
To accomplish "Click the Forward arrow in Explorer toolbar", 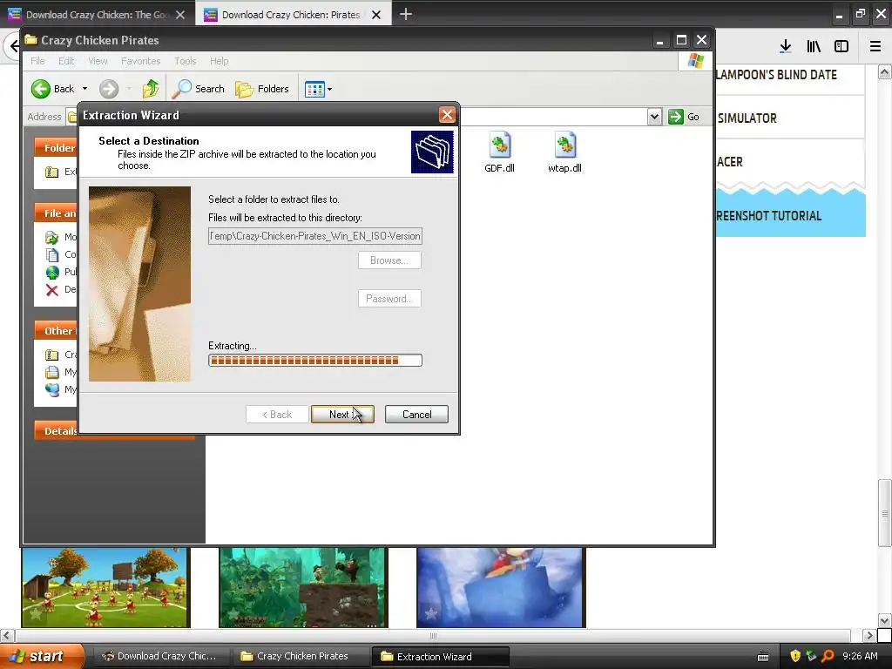I will 109,89.
